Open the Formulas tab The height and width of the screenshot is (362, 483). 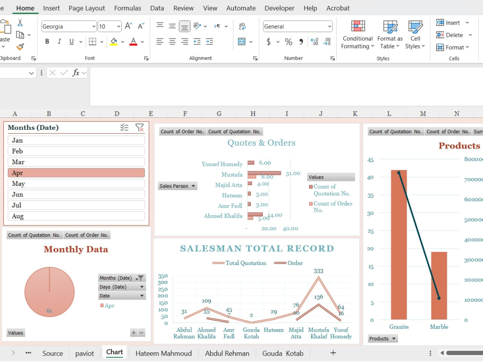pos(128,8)
